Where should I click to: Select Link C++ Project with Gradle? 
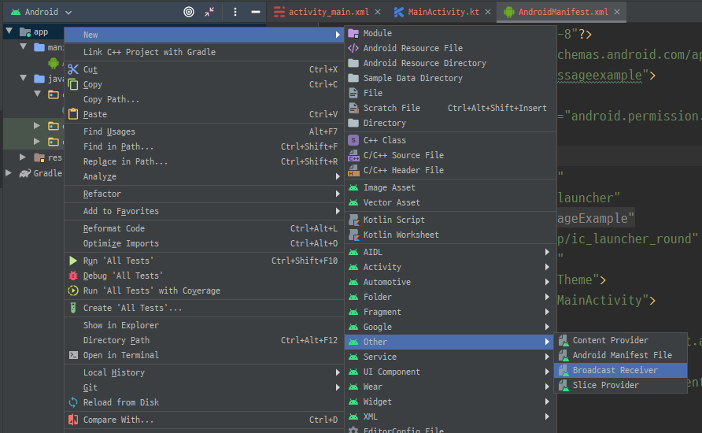204,52
